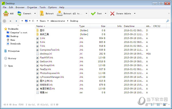Open the Organize menu

pyautogui.click(x=32, y=7)
